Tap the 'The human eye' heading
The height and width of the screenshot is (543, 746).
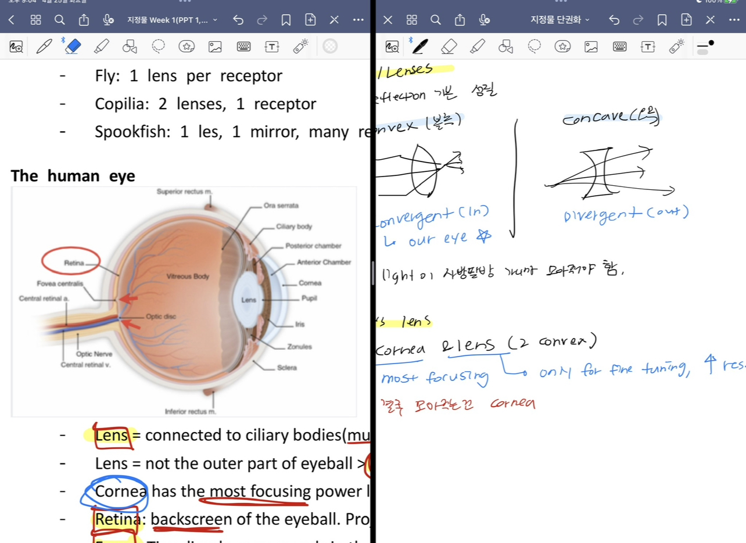tap(73, 176)
